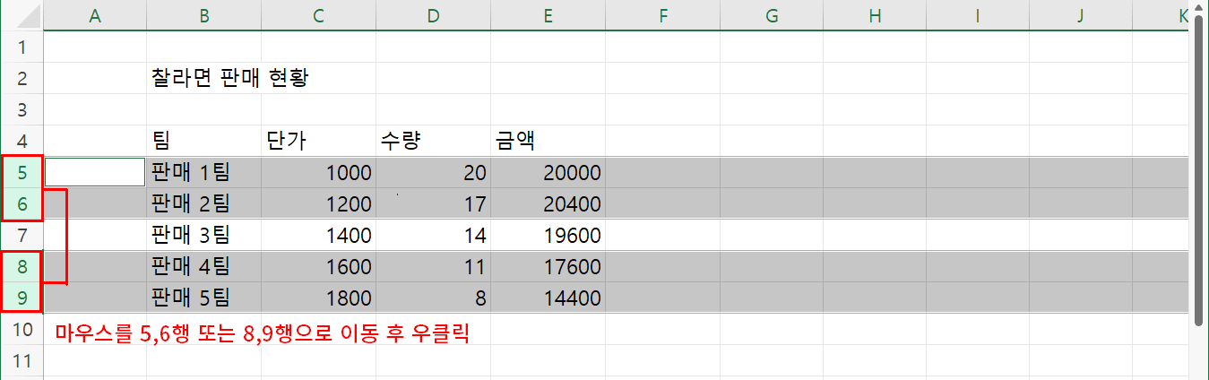Select row 2 header

(x=22, y=78)
